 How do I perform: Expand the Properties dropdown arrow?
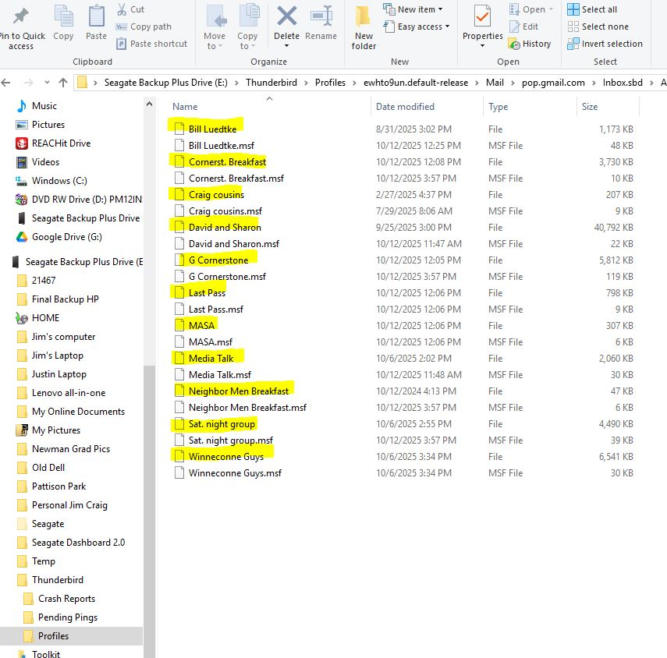pos(482,45)
